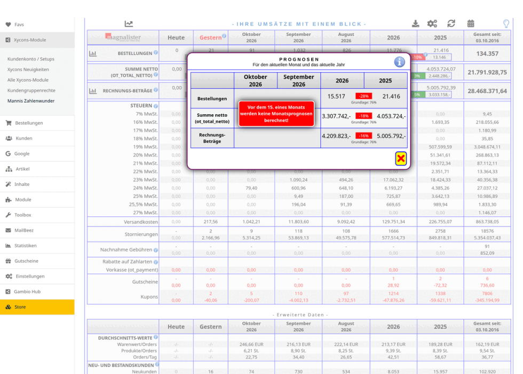Open the Alle Xycons-Module link
Screen dimensions: 523x374
click(28, 80)
